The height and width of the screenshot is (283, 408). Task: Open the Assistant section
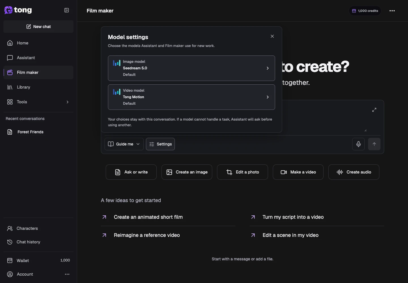coord(39,58)
